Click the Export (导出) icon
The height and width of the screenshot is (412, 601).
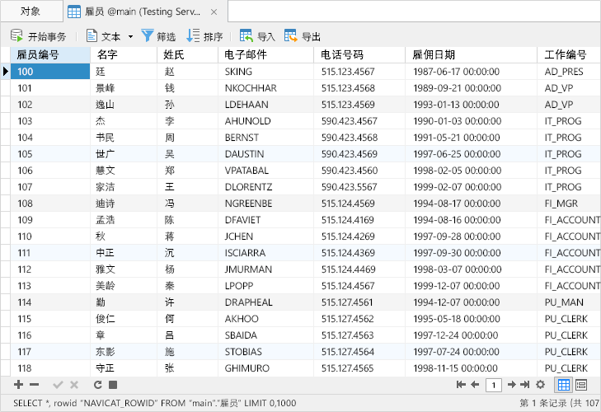pos(290,36)
